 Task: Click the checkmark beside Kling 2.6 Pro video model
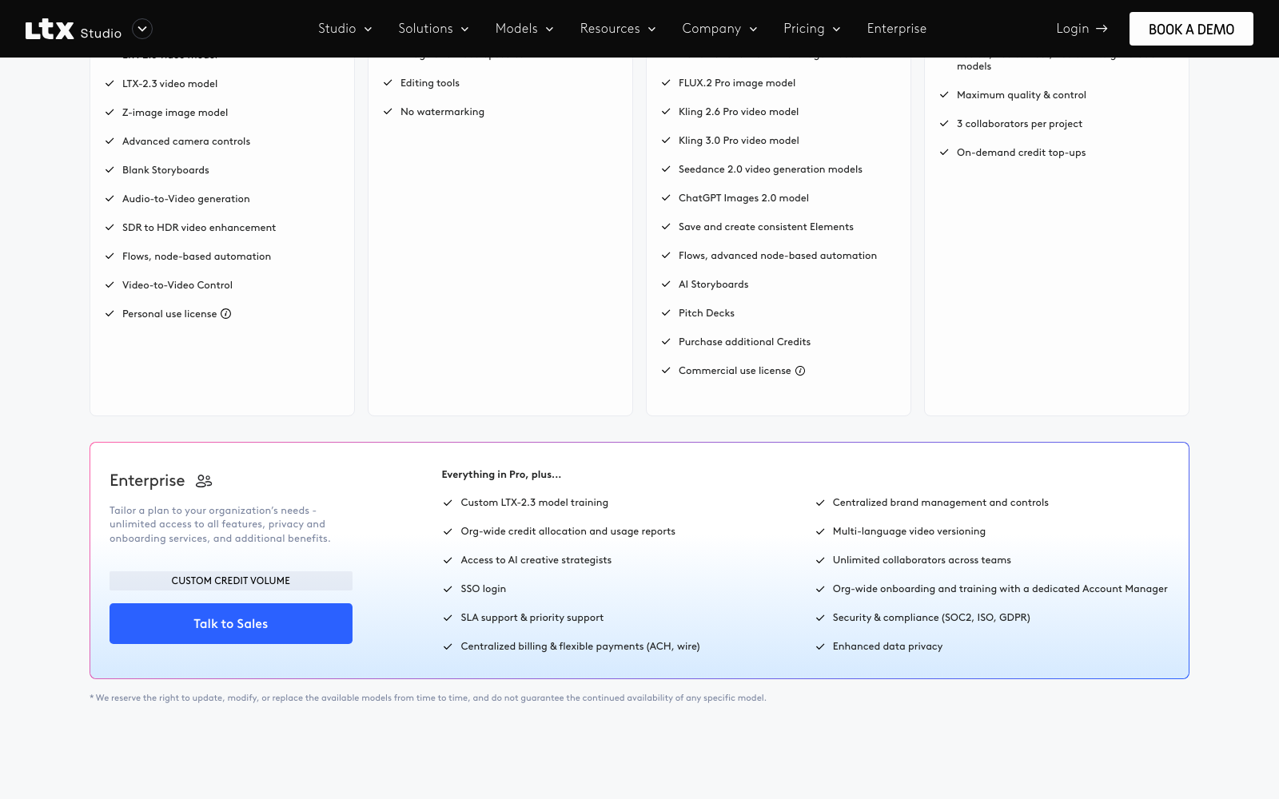(666, 112)
